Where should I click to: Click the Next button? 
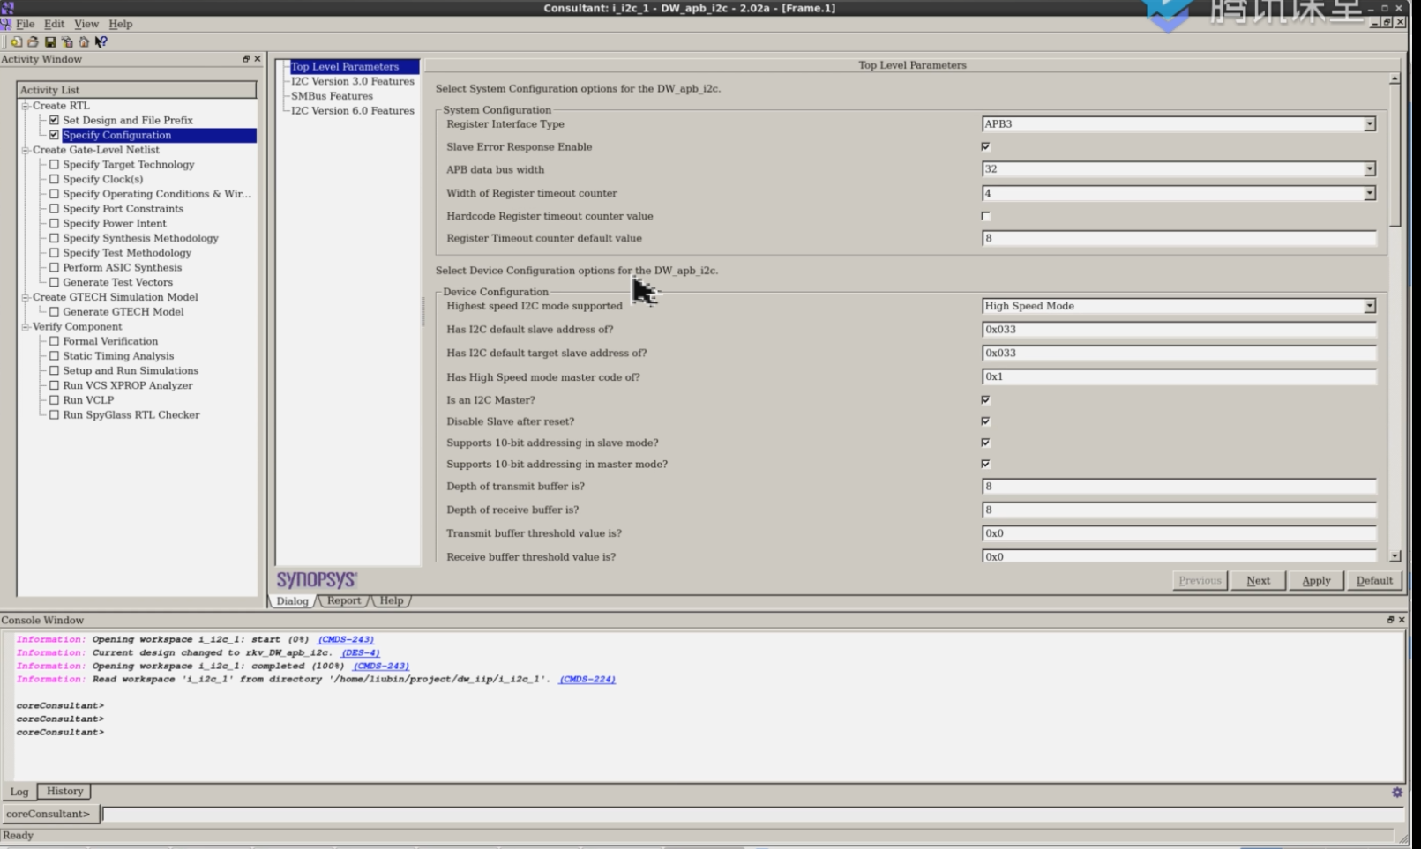point(1258,580)
